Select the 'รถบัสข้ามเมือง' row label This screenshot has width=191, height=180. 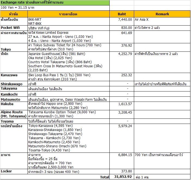coord(14,138)
